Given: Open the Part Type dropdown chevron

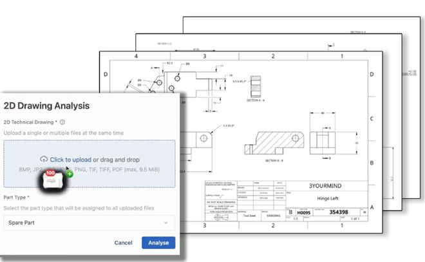Looking at the screenshot, I should pos(167,222).
